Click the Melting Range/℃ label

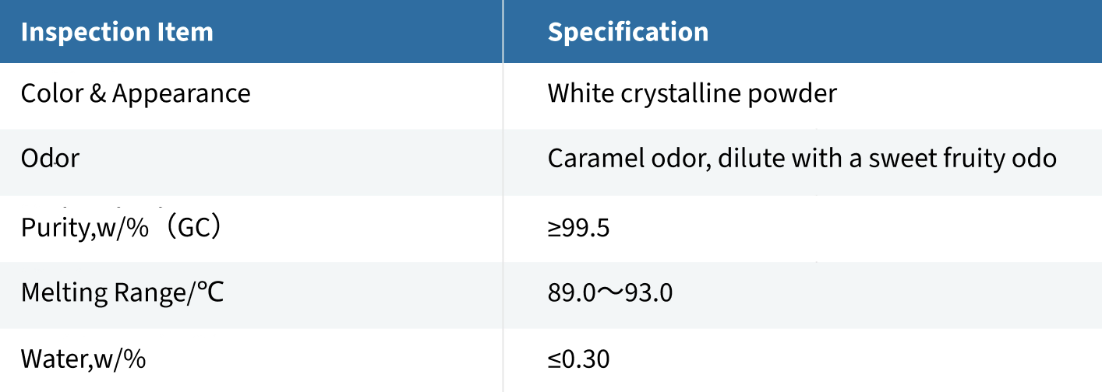click(x=122, y=293)
